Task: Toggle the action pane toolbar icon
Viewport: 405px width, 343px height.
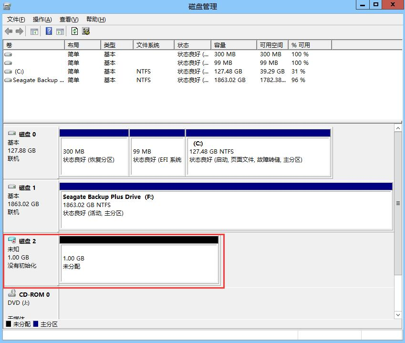Action: coord(60,31)
